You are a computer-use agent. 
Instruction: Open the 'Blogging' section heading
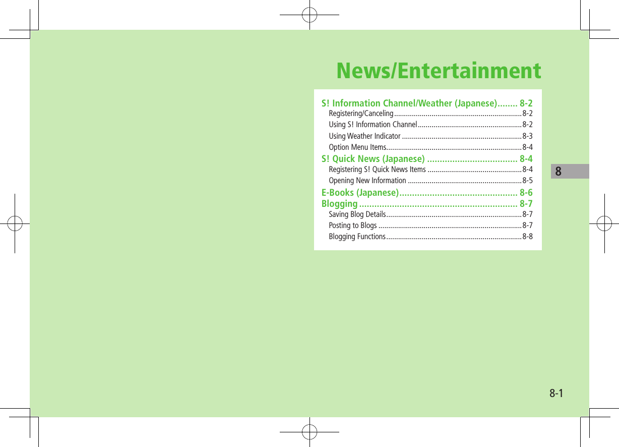point(427,203)
